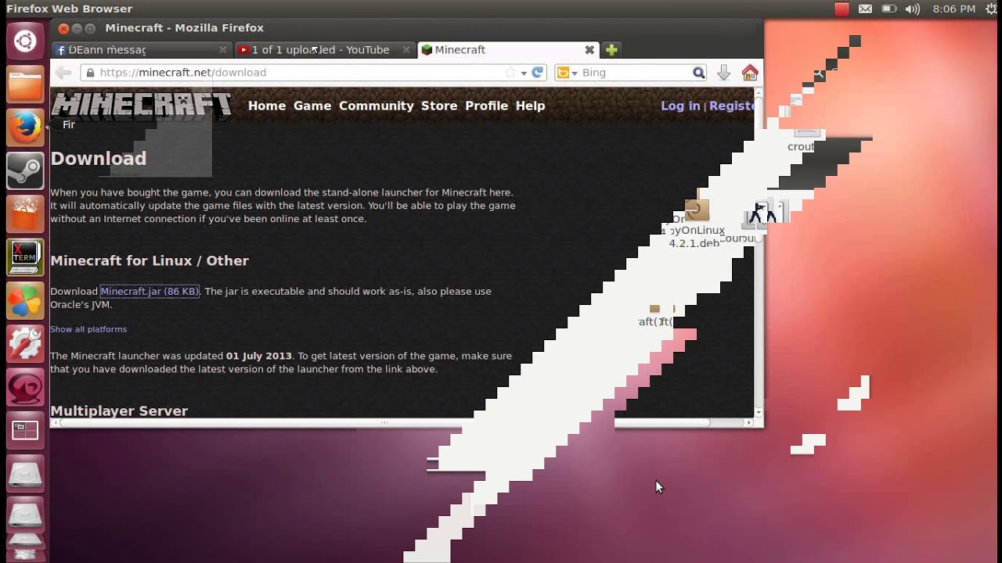The image size is (1002, 563).
Task: Open the colorful PlayOnLinux clover icon
Action: [25, 299]
